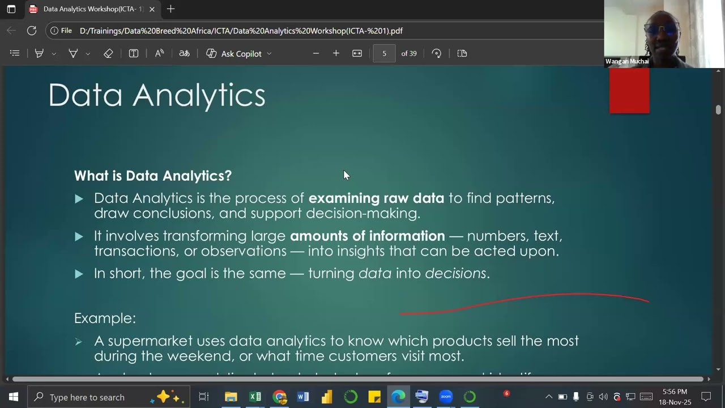Open the notification center
The width and height of the screenshot is (725, 408).
click(706, 397)
